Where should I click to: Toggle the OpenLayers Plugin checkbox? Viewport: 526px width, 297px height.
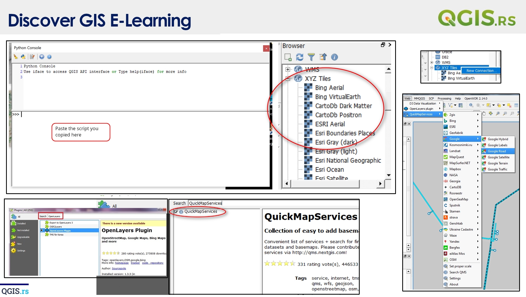click(42, 230)
